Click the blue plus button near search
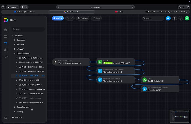The width and height of the screenshot is (191, 124). click(168, 18)
